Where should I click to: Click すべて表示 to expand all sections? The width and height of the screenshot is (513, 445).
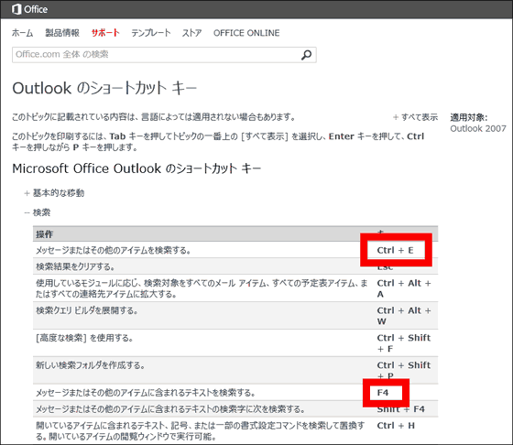pyautogui.click(x=416, y=117)
